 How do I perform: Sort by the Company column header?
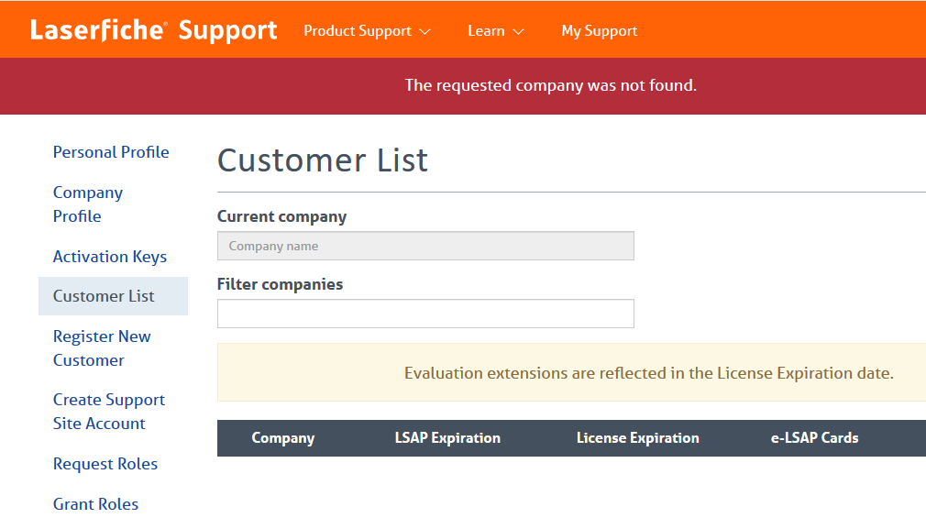point(283,438)
